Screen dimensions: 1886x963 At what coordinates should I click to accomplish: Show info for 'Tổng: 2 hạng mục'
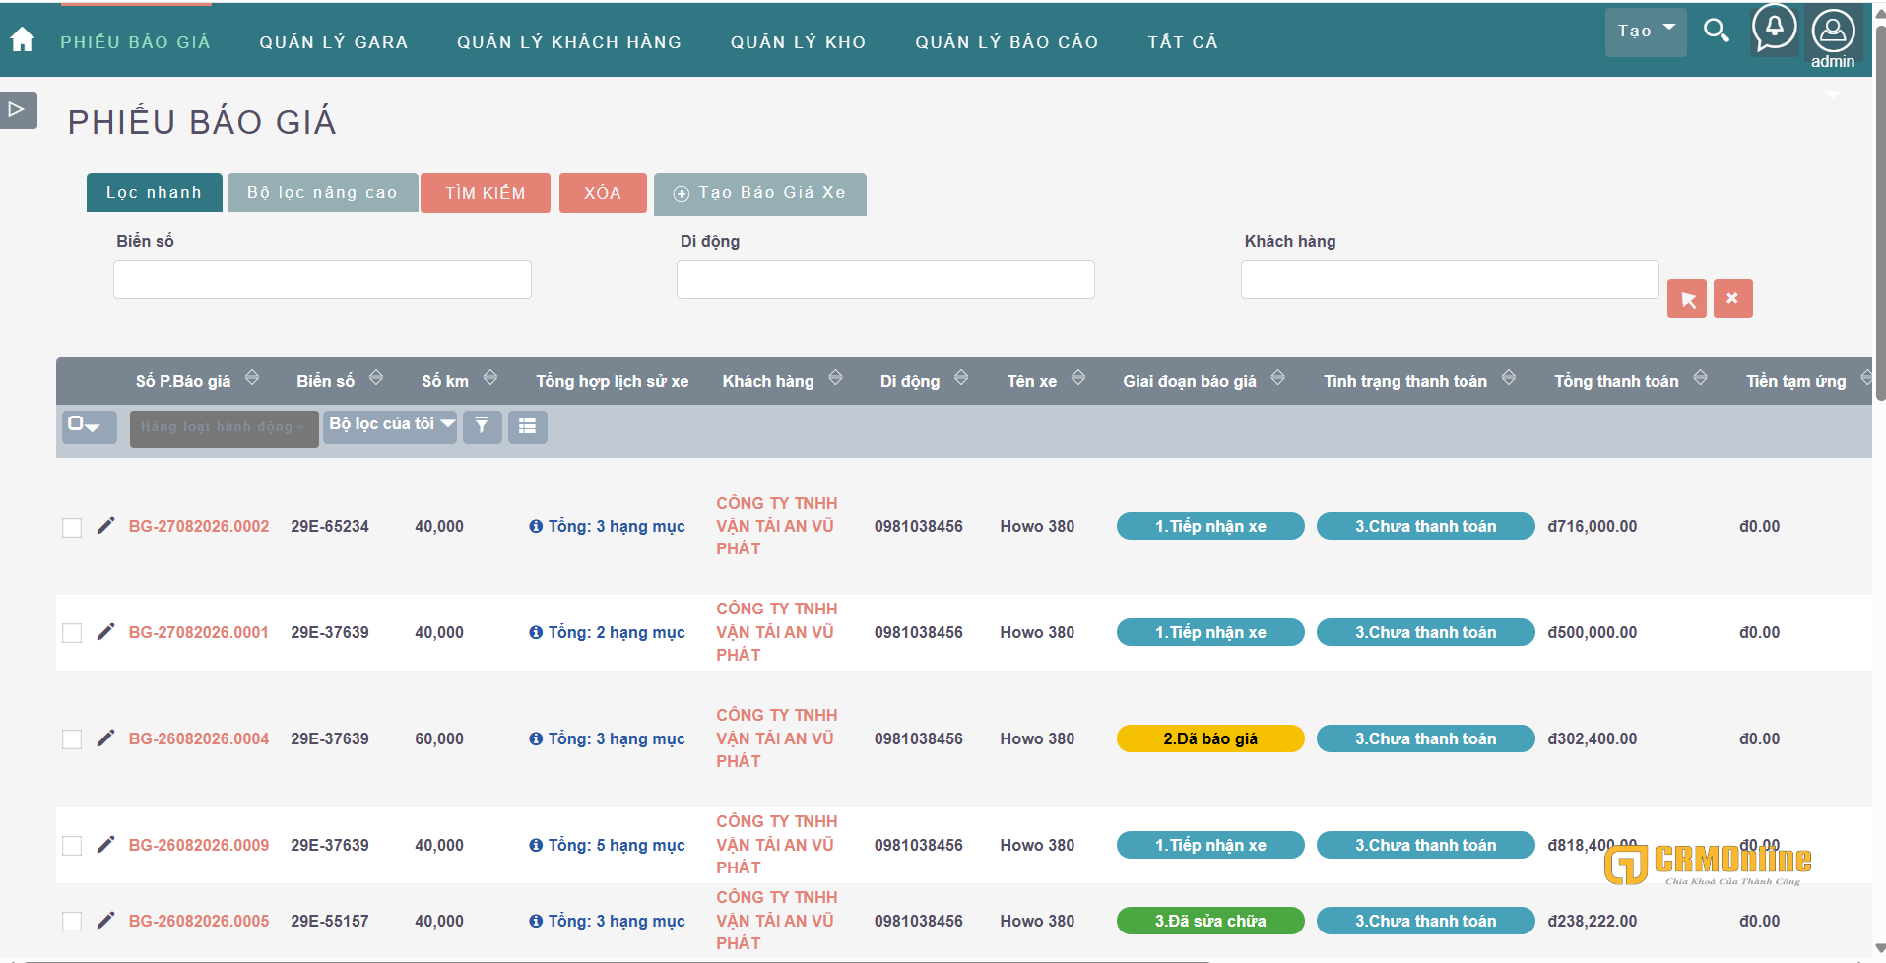(536, 632)
